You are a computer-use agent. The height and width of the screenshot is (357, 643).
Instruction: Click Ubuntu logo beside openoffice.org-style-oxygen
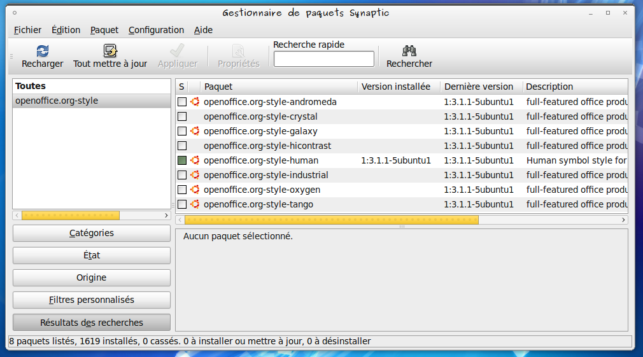(x=195, y=190)
